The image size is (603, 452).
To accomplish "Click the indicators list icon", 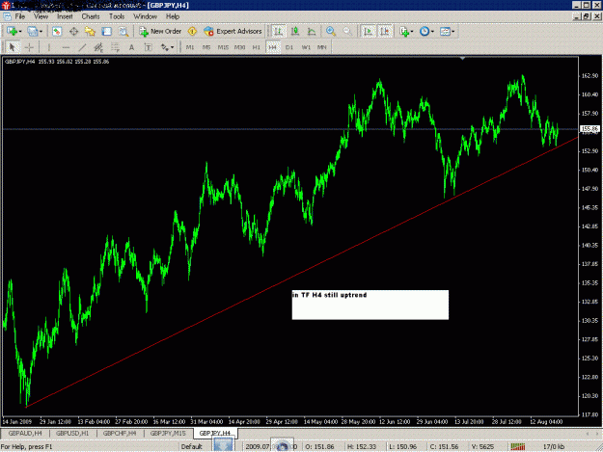I will 403,31.
